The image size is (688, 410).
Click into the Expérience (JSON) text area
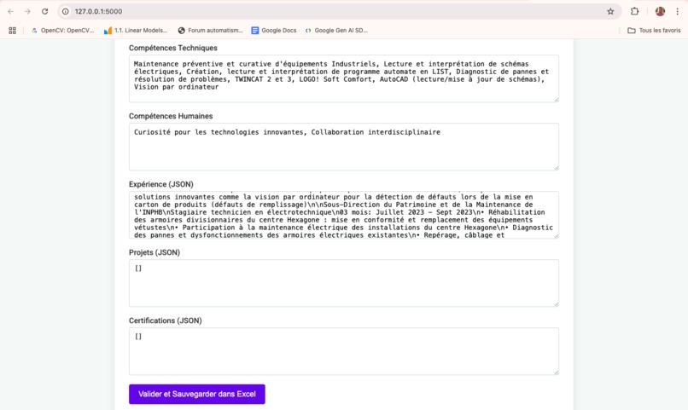tap(343, 215)
